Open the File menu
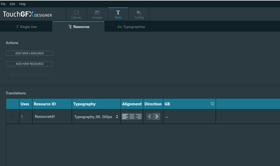280x166 pixels. 3,4
